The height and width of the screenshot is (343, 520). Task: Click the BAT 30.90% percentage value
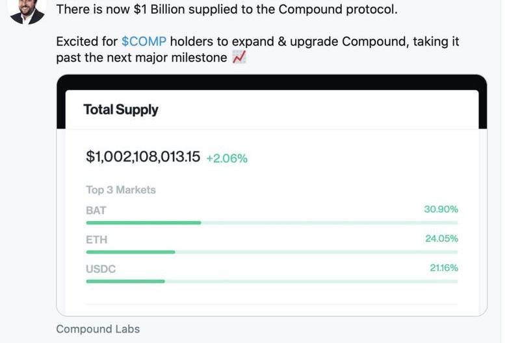pyautogui.click(x=441, y=209)
